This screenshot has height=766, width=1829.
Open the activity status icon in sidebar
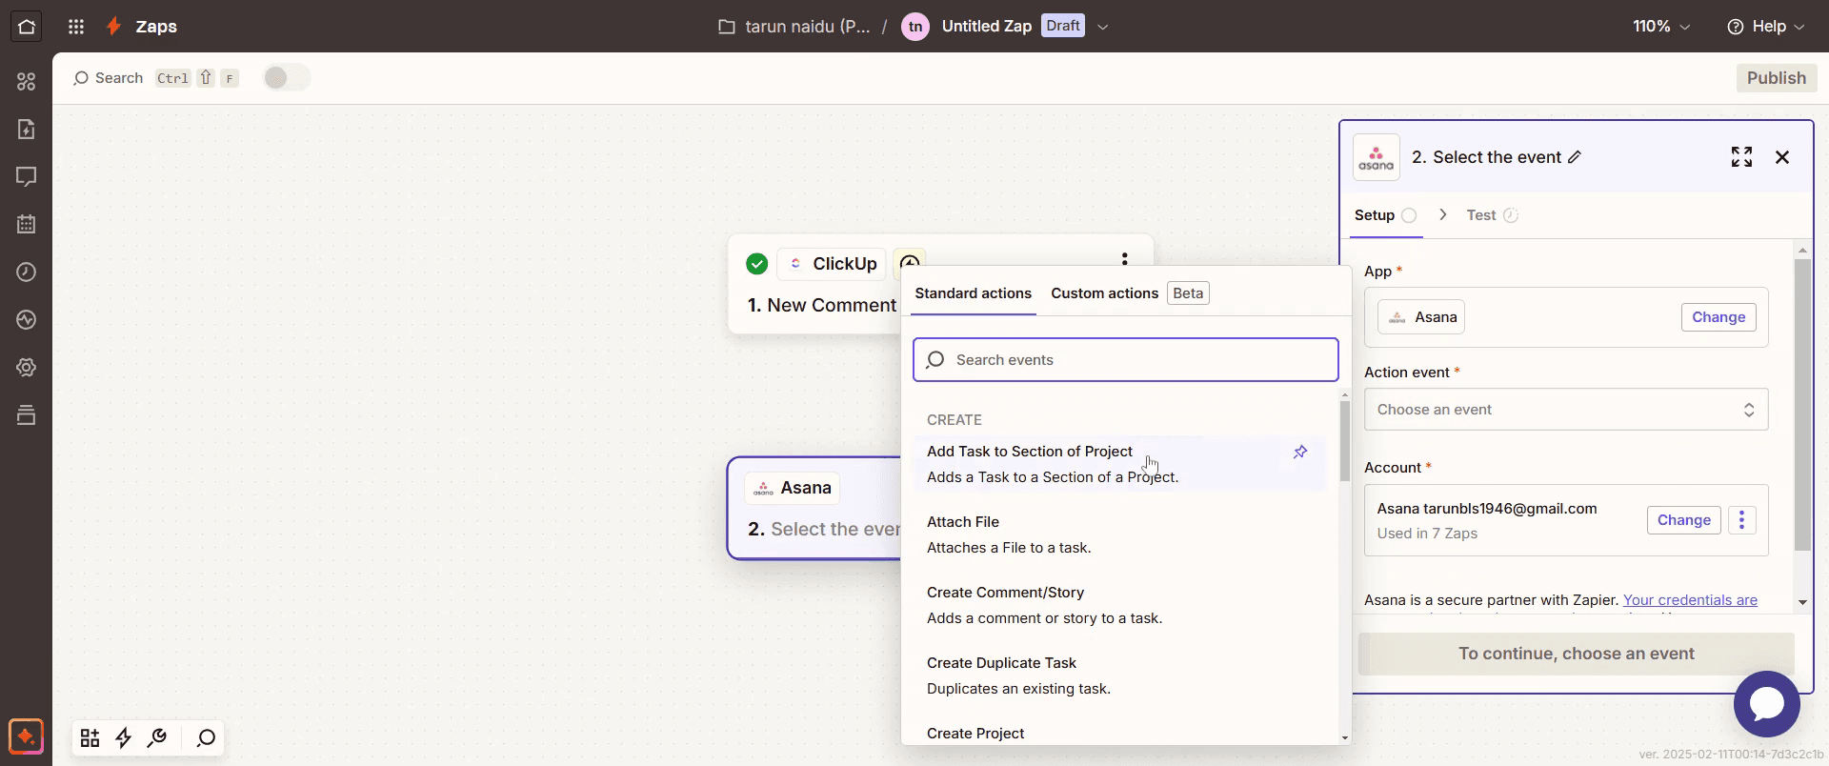(x=27, y=320)
